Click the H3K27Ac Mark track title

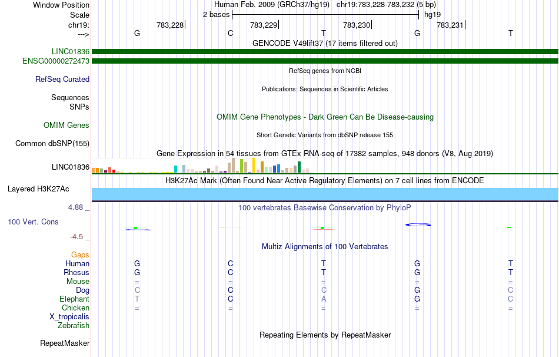pos(325,181)
